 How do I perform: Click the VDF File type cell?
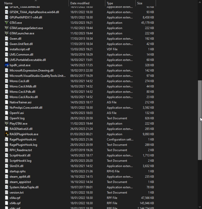pos(112,49)
